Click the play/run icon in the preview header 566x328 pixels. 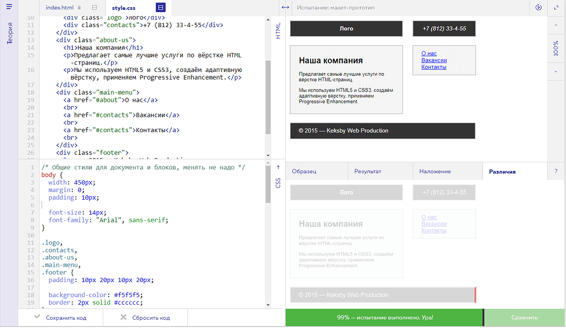(x=538, y=8)
